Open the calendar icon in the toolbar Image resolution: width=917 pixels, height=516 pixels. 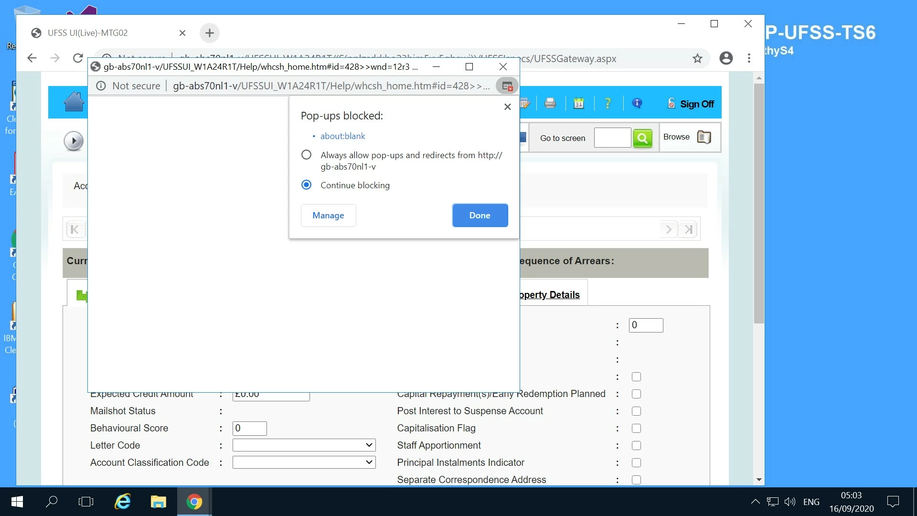pyautogui.click(x=578, y=103)
